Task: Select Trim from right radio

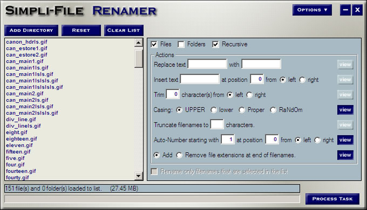Action: pos(249,95)
